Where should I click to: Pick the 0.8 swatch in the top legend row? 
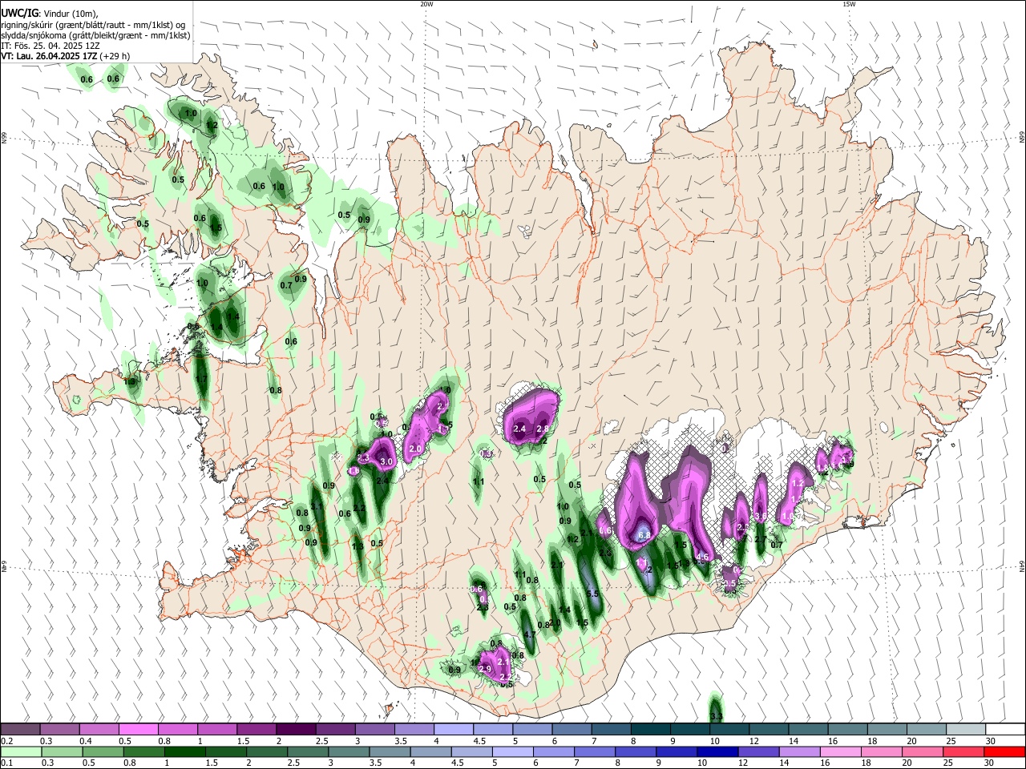pos(178,729)
